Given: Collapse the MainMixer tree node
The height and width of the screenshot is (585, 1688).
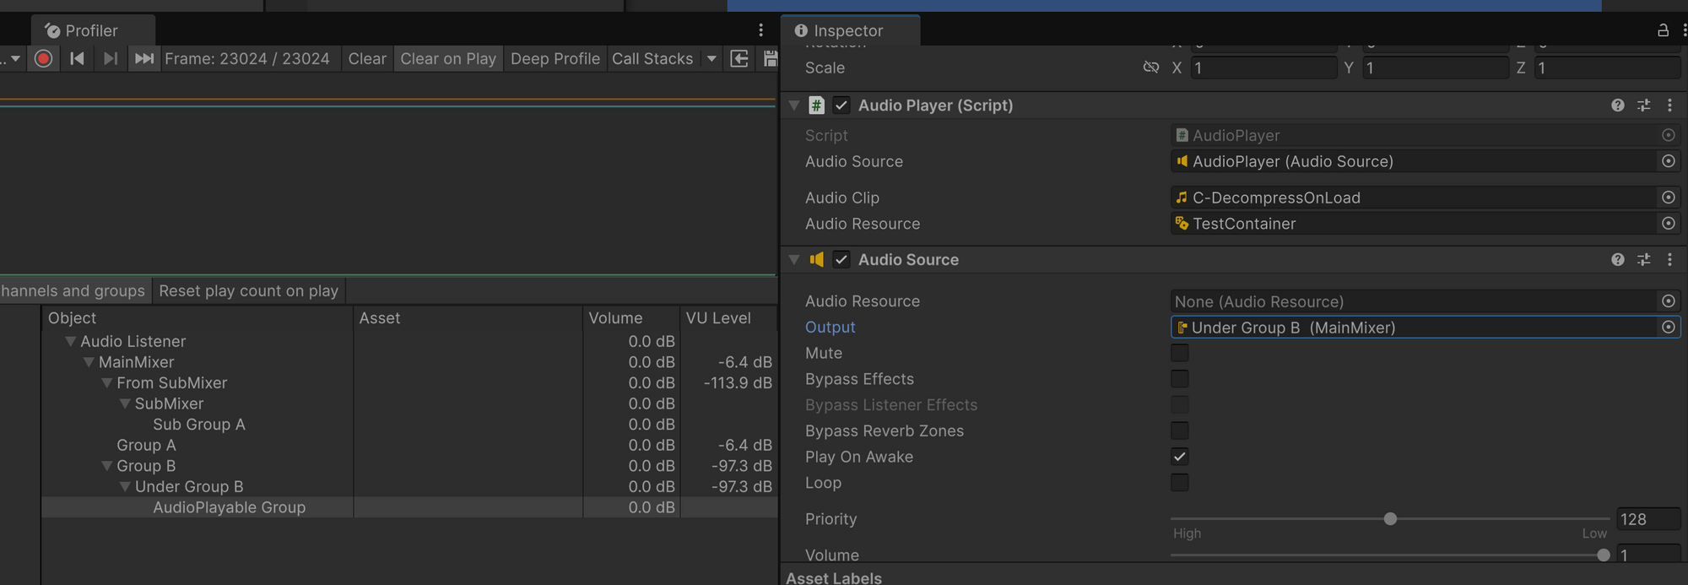Looking at the screenshot, I should tap(89, 362).
